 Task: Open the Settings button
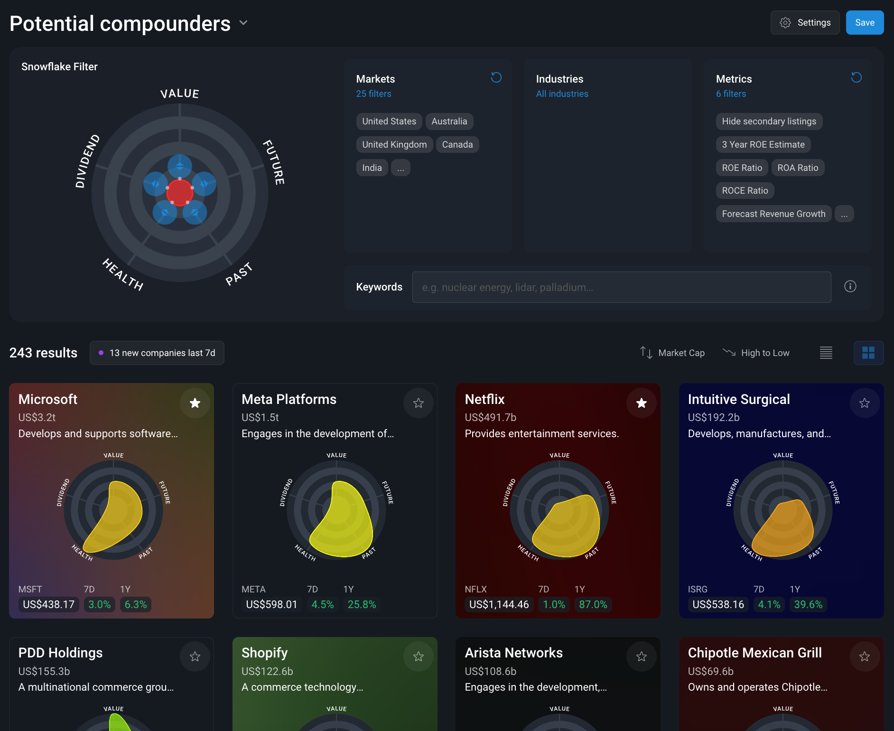tap(805, 23)
